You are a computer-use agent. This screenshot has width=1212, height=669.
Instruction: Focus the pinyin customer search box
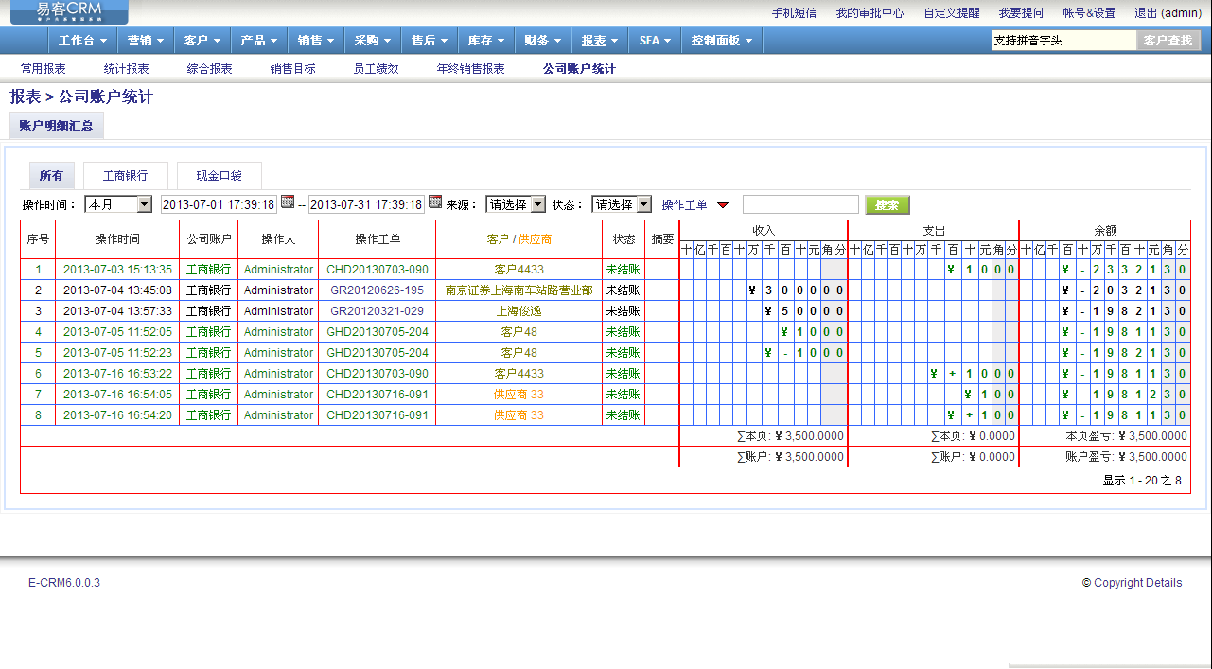click(x=1063, y=41)
